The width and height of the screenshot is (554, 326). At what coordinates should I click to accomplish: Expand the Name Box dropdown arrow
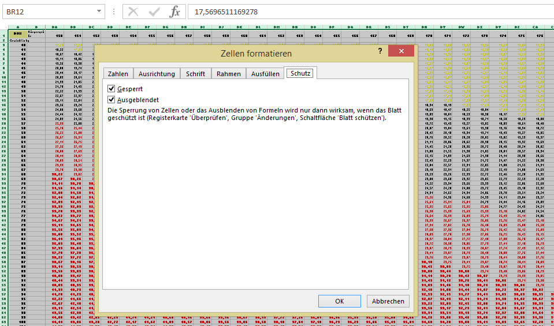pyautogui.click(x=99, y=11)
